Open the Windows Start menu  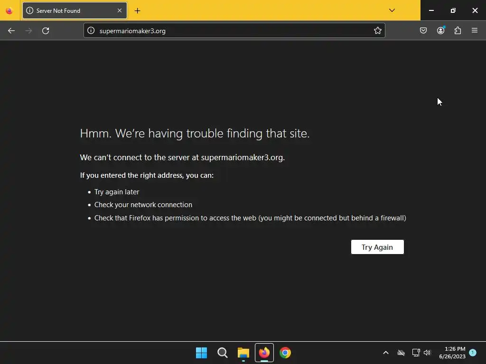click(x=201, y=353)
